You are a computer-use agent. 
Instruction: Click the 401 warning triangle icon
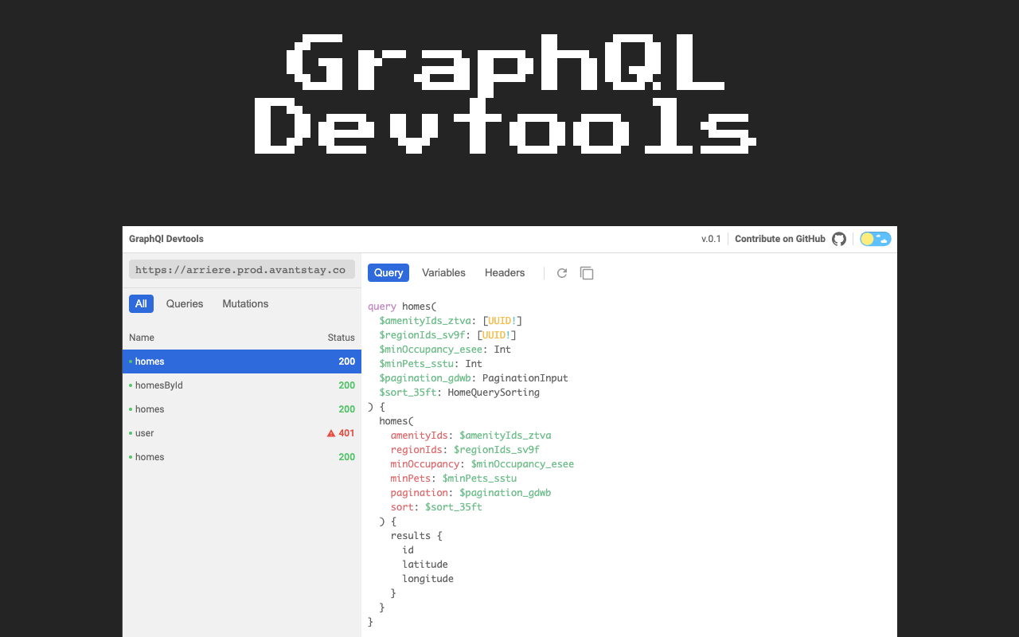coord(331,433)
